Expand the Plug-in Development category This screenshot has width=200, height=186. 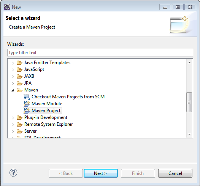13,118
